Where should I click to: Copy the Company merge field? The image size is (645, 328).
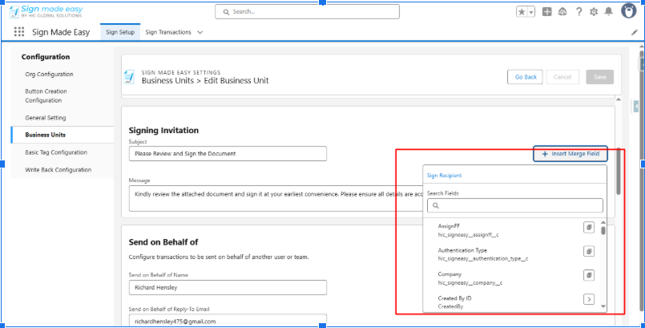point(588,275)
